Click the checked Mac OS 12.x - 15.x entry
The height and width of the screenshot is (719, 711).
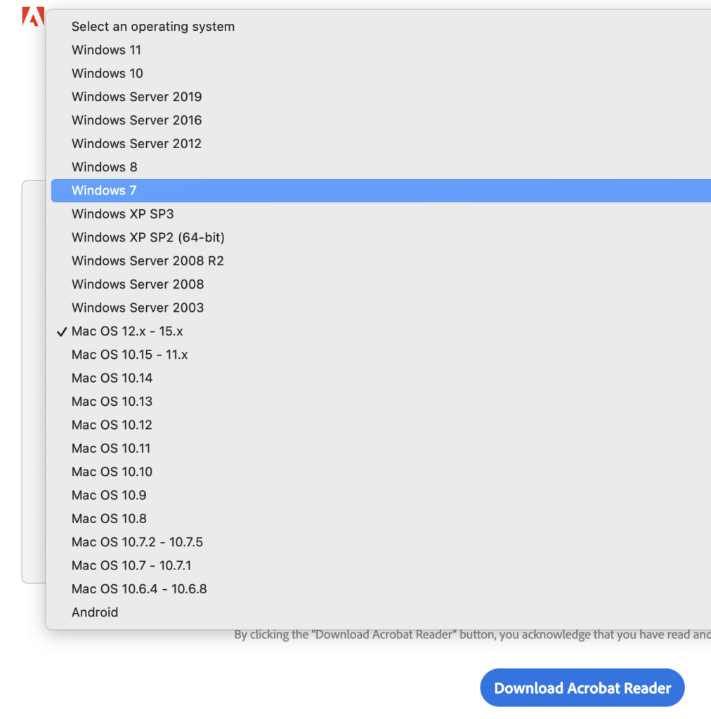pos(127,331)
